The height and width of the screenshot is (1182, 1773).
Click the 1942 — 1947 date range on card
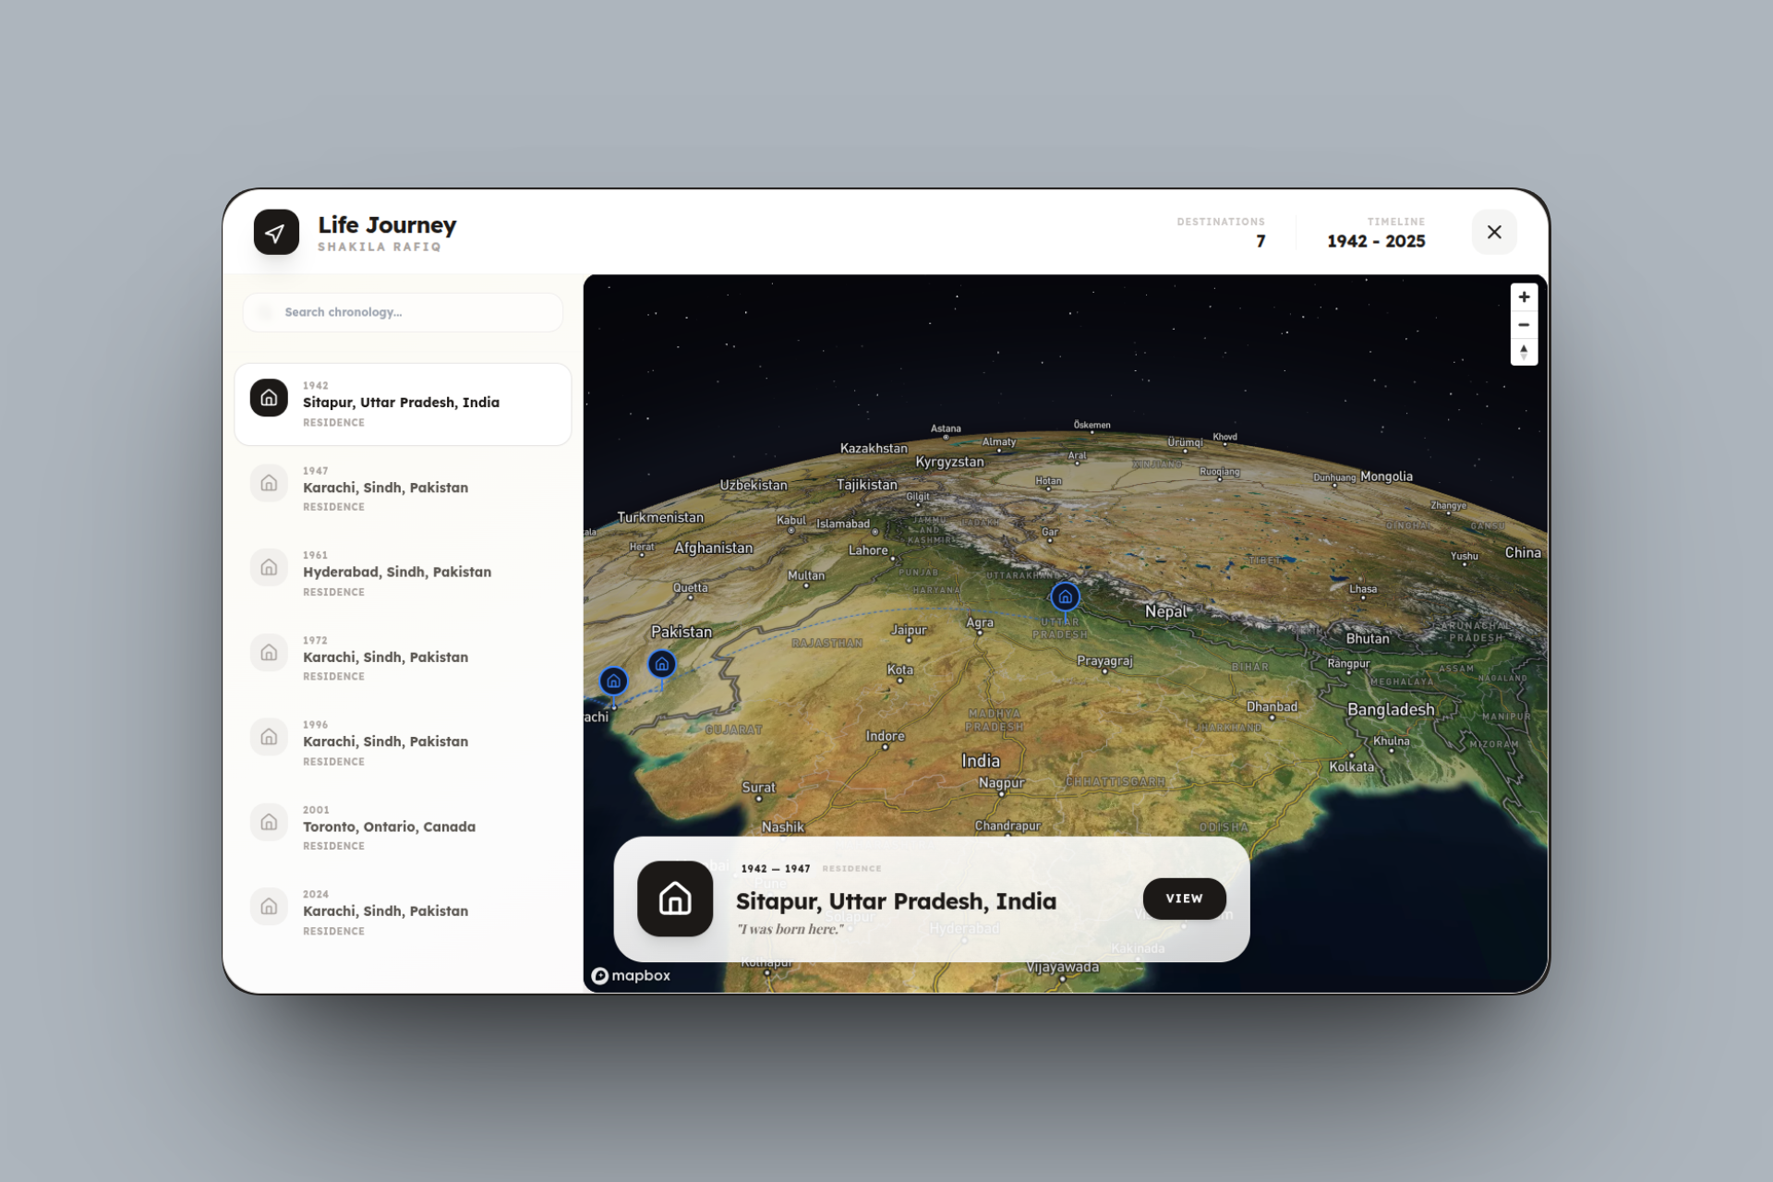(x=776, y=869)
